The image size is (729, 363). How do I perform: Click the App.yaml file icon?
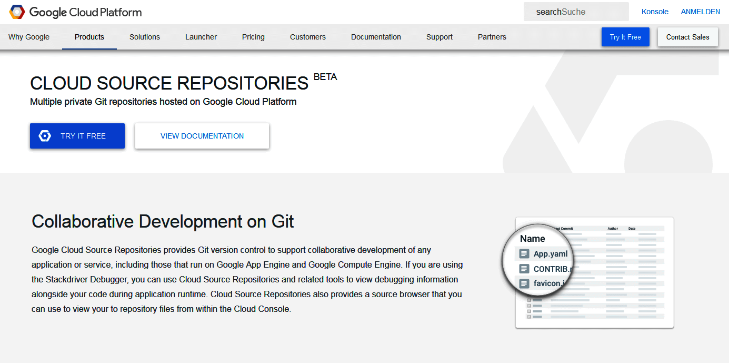(x=524, y=253)
